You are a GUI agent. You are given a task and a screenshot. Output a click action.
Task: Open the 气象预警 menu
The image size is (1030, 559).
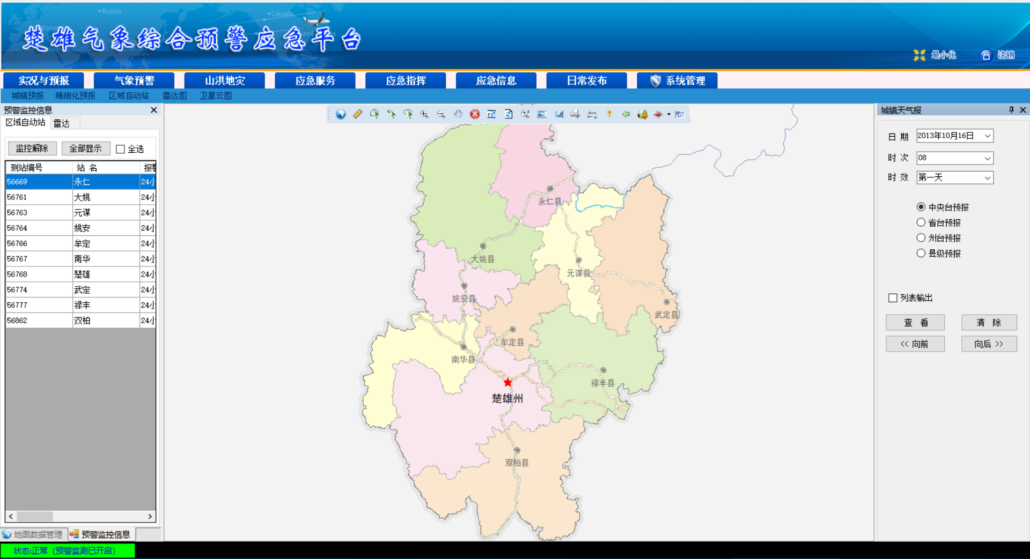(x=134, y=80)
